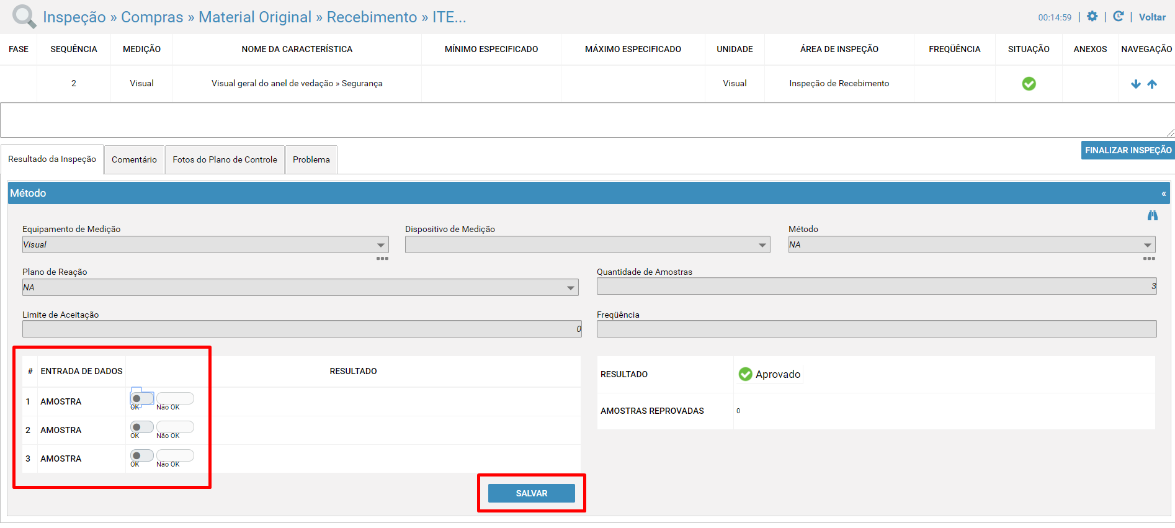Screen dimensions: 1175x528
Task: Open ellipsis under Método dropdown
Action: pos(1149,258)
